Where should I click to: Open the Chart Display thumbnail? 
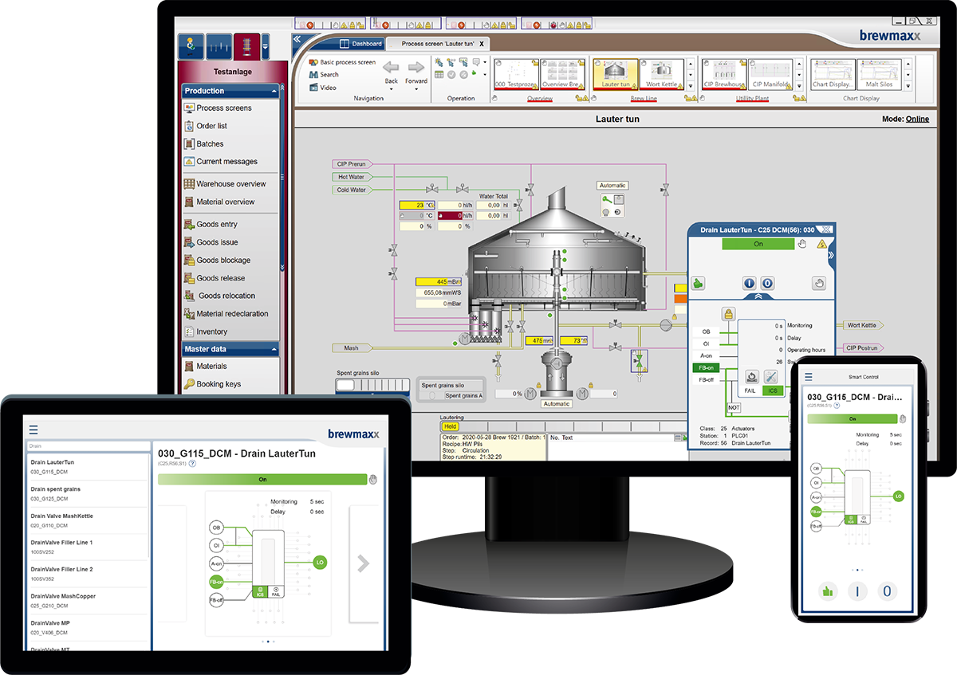pos(833,74)
